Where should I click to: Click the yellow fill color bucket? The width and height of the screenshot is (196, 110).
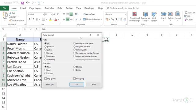[50, 19]
